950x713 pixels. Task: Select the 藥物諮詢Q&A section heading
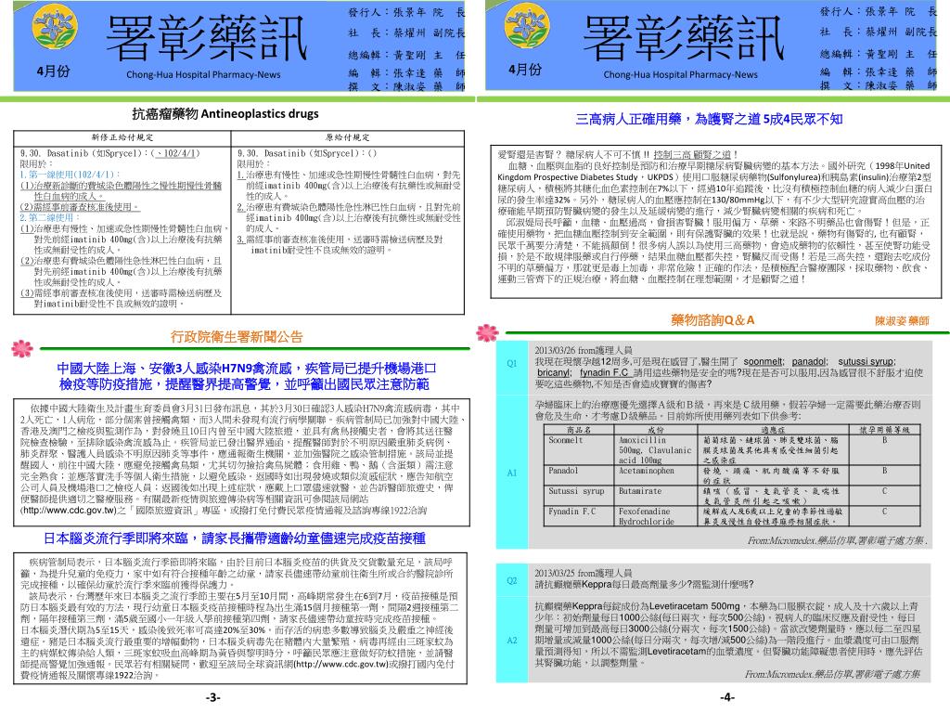712,320
